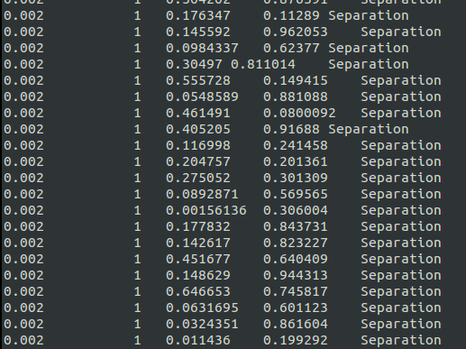This screenshot has width=466, height=349.
Task: Click the number 0.640409
Action: (296, 259)
